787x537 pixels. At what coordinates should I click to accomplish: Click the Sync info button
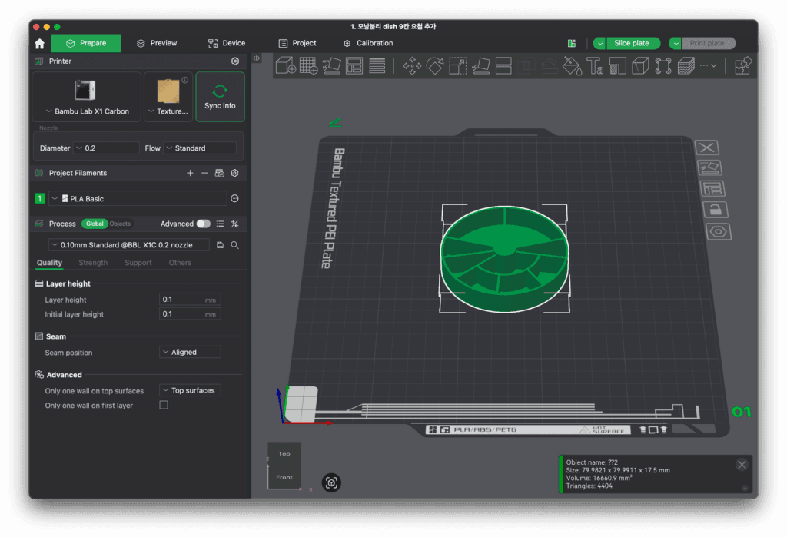coord(220,97)
